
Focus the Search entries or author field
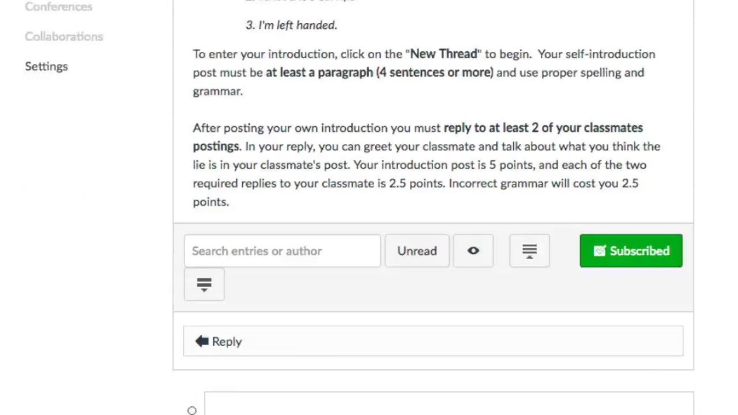(x=282, y=251)
